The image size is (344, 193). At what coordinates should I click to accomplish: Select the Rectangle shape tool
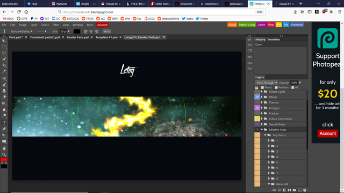(x=4, y=142)
